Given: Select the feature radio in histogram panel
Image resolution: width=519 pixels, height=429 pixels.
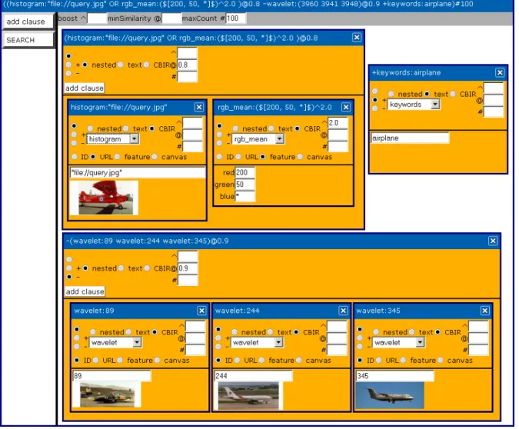Looking at the screenshot, I should [x=118, y=157].
